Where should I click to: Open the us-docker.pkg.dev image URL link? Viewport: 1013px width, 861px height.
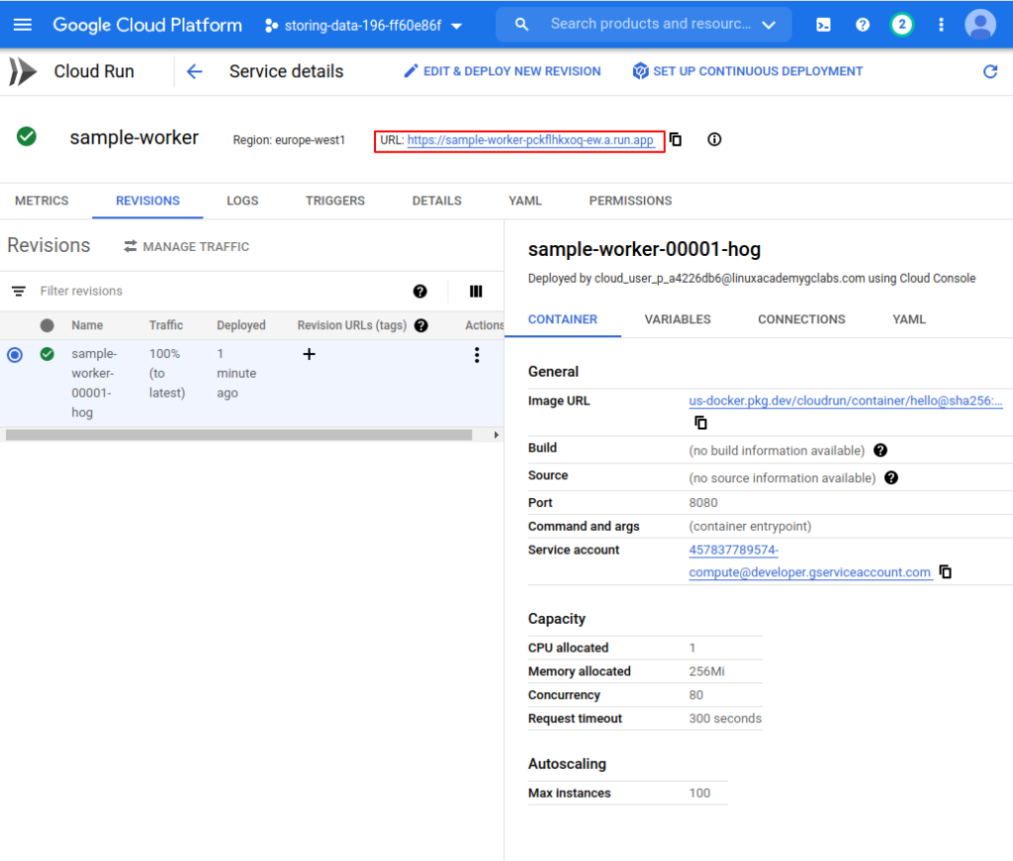(846, 400)
